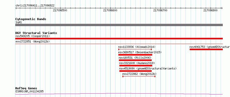Click the 217096700 ruler tick label
This screenshot has width=230, height=97.
pos(160,11)
